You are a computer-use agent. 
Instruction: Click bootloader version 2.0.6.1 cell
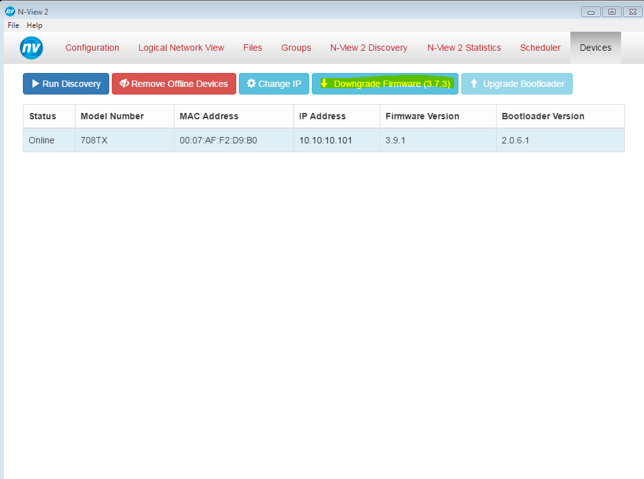(x=561, y=140)
